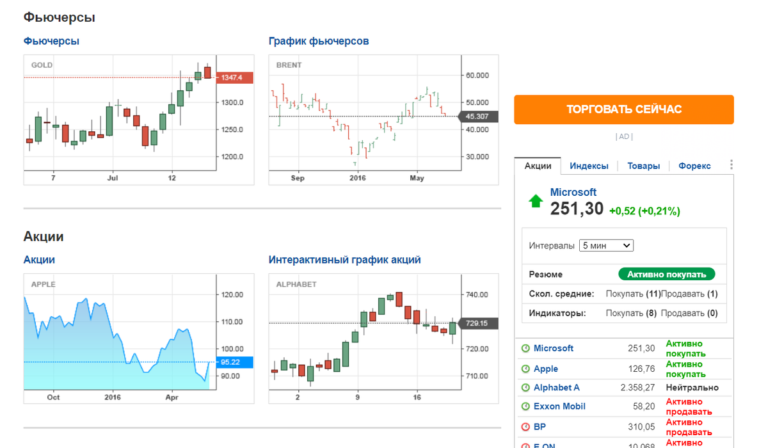768x448 pixels.
Task: Click the 1347.4 price label on the GOLD chart
Action: pos(235,77)
